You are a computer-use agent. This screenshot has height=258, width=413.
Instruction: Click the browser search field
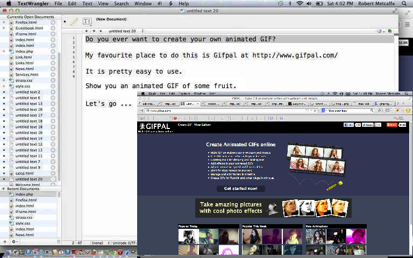[x=348, y=111]
